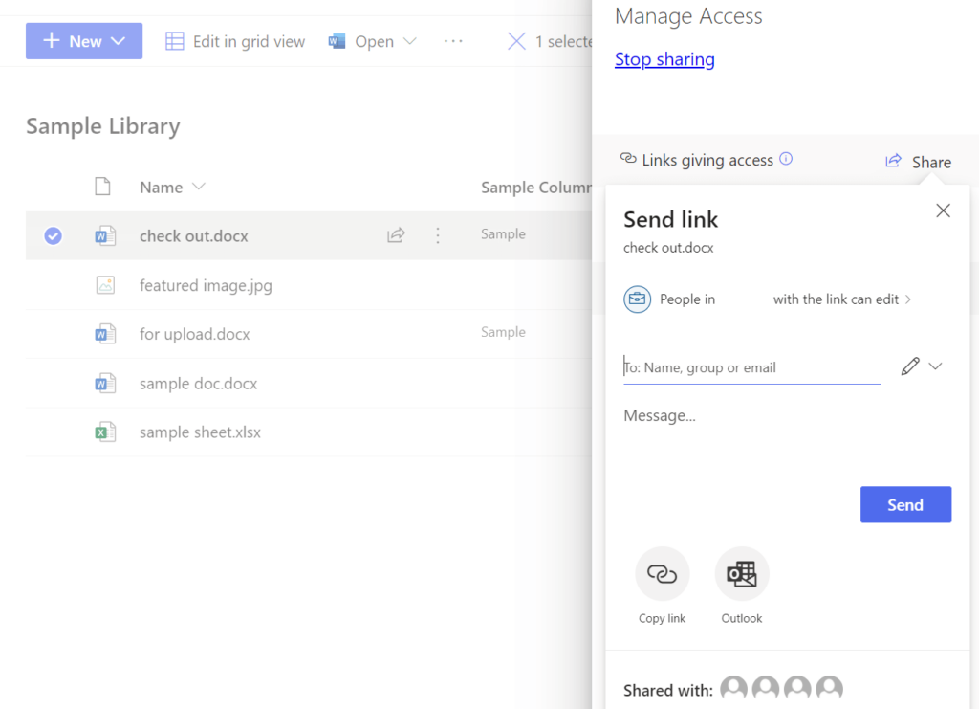
Task: Click share icon on check out.docx row
Action: click(x=396, y=234)
